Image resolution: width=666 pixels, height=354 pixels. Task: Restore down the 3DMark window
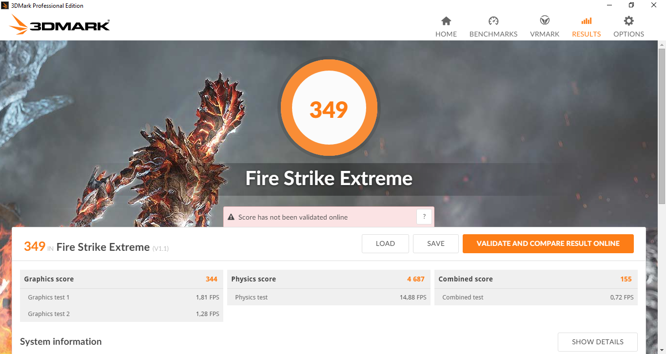[631, 5]
